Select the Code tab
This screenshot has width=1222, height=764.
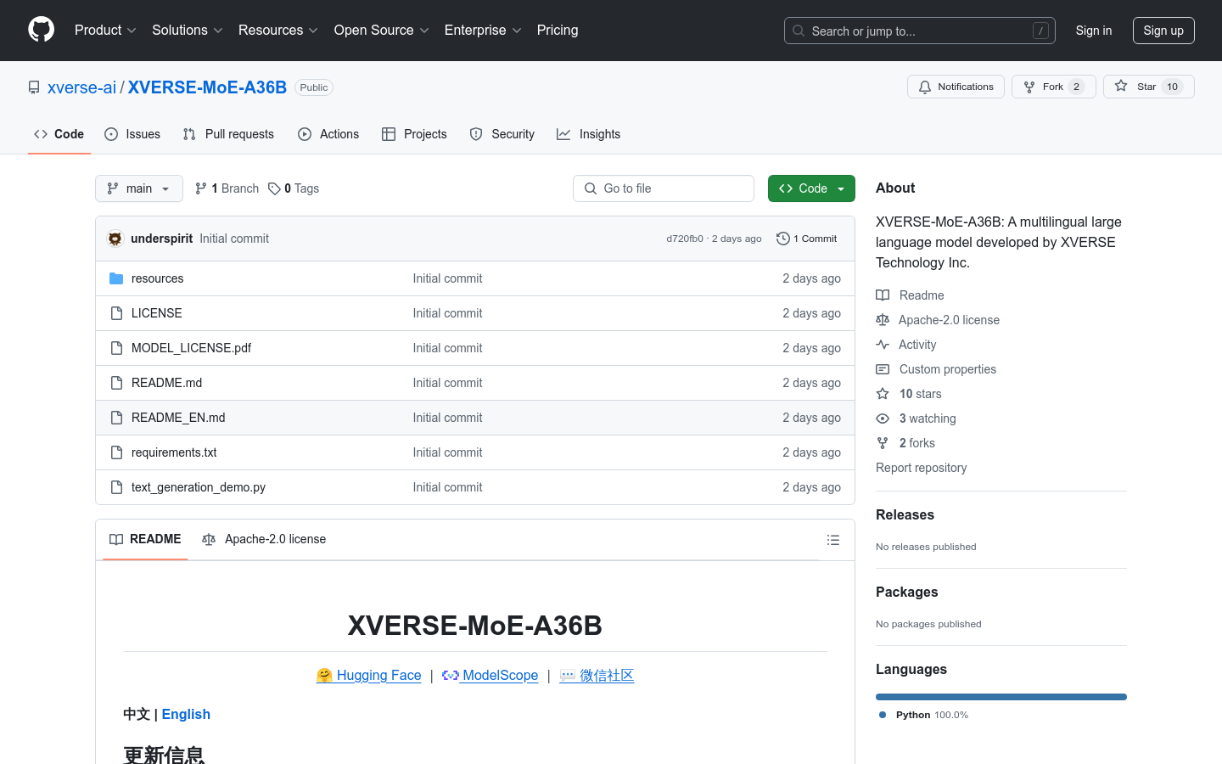(x=59, y=134)
